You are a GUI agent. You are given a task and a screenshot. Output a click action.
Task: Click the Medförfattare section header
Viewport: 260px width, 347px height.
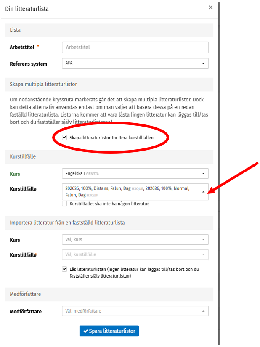click(109, 294)
